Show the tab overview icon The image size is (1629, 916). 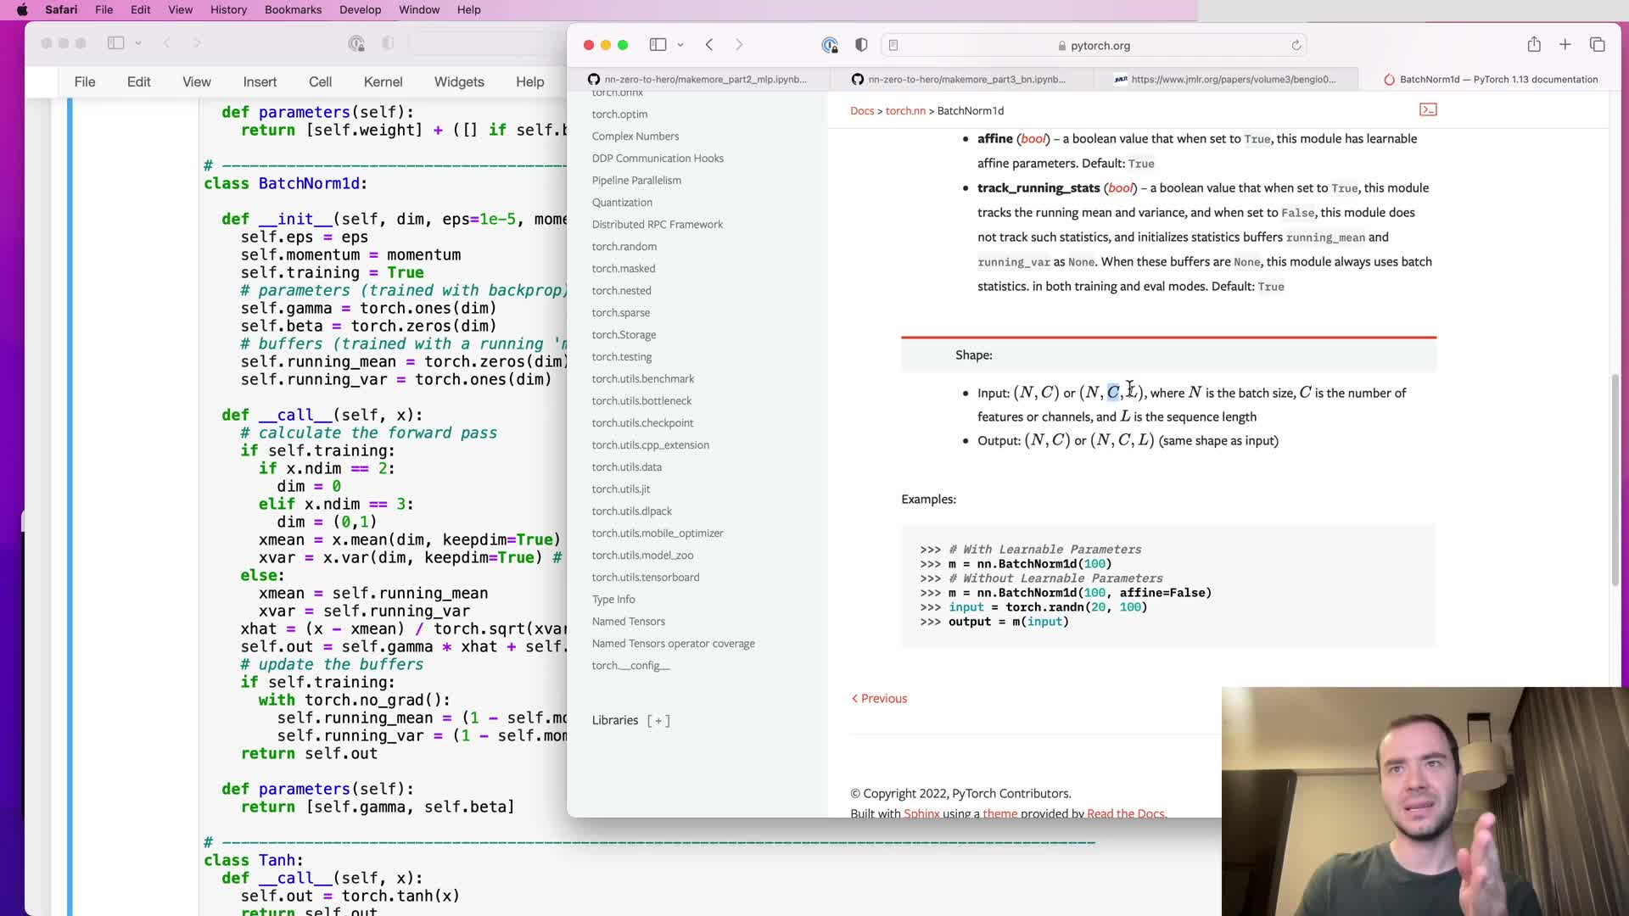coord(1598,45)
